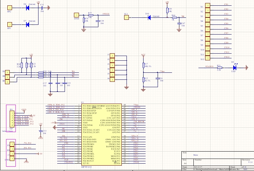254x171 pixels.
Task: Select the R24 2.2k resistor symbol
Action: tap(22, 65)
